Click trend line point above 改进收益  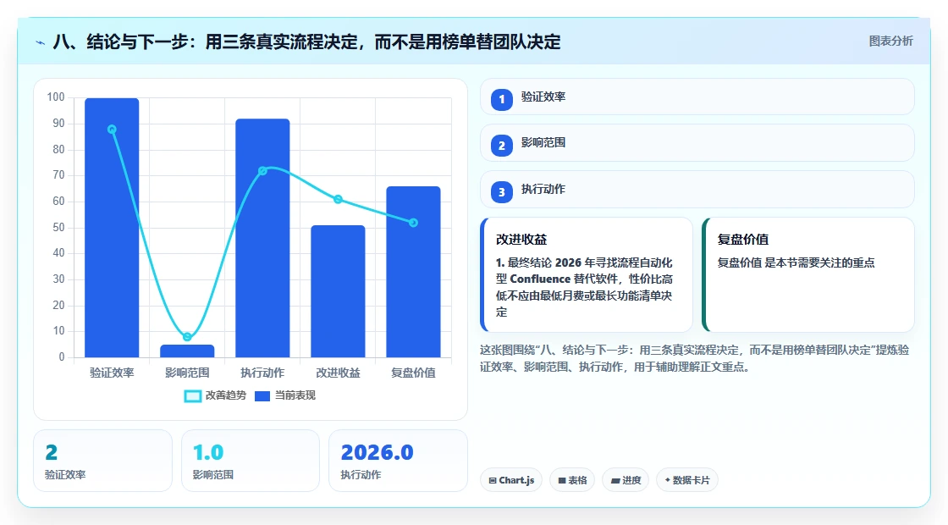338,200
